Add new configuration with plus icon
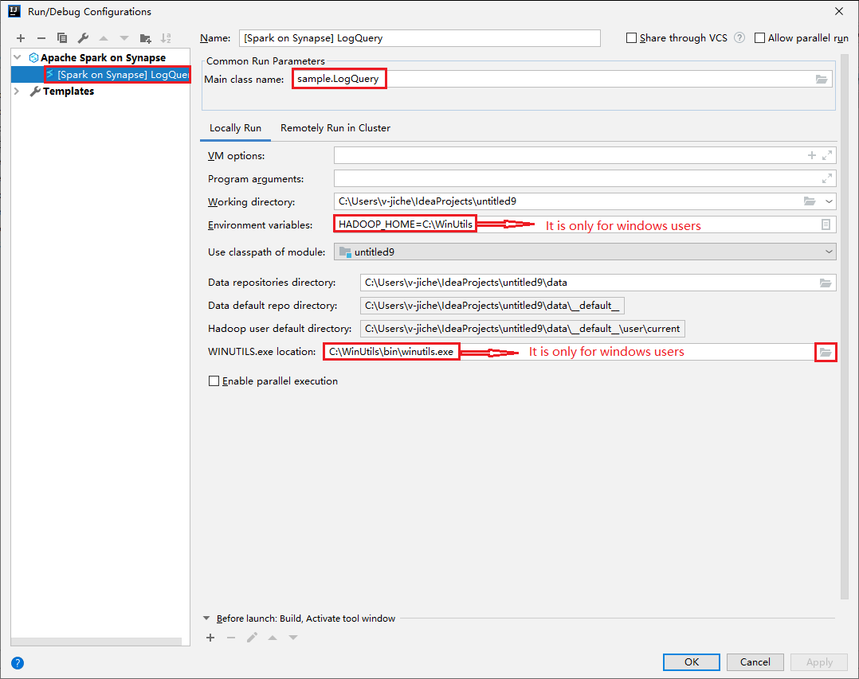Image resolution: width=859 pixels, height=679 pixels. point(21,38)
